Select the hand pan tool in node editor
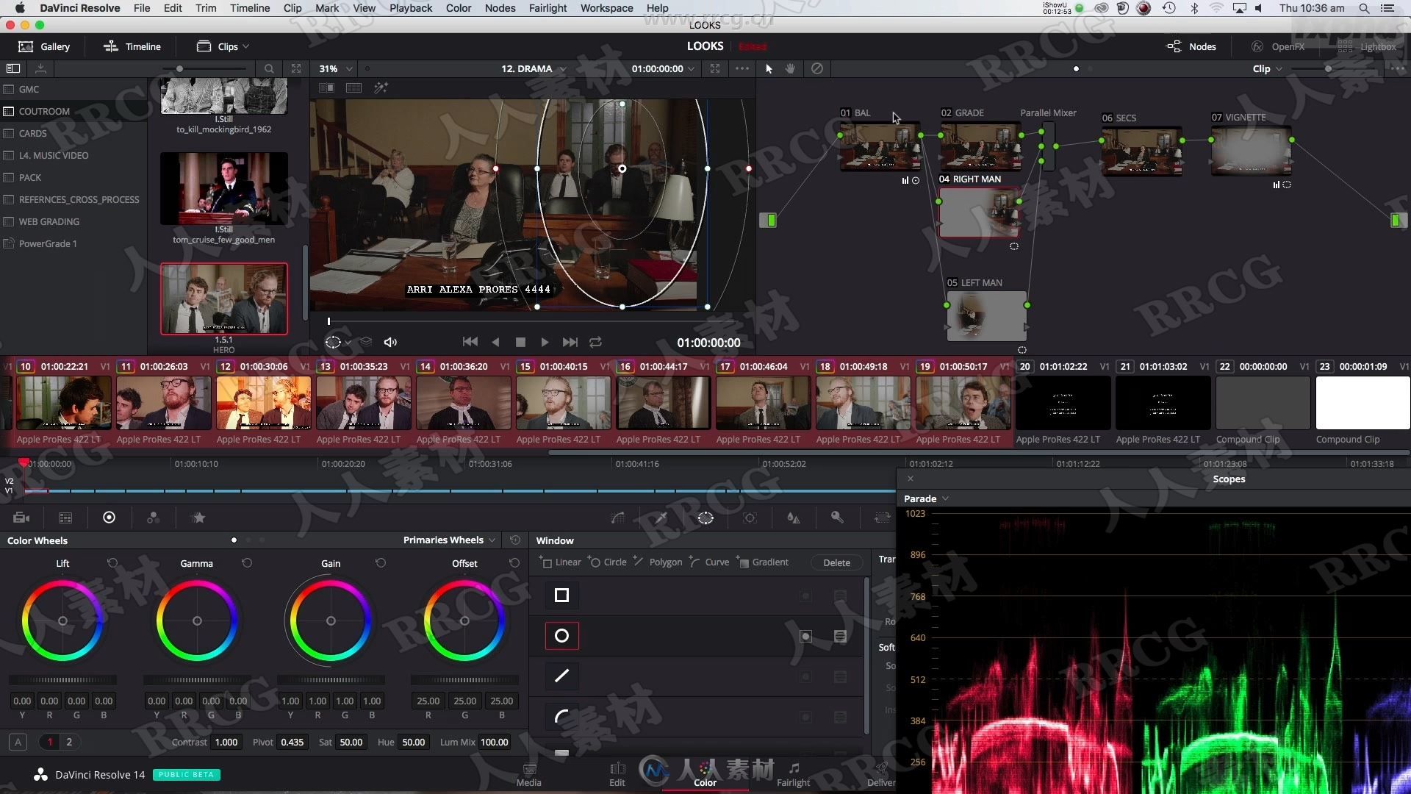Screen dimensions: 1411x794 coord(791,68)
